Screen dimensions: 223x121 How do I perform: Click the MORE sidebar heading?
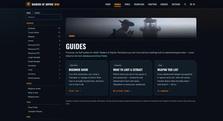pos(28,117)
